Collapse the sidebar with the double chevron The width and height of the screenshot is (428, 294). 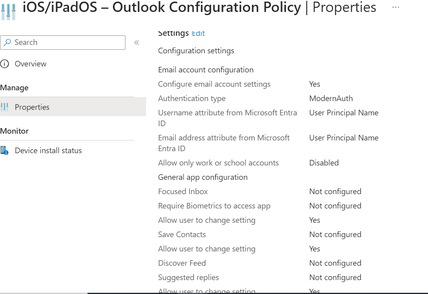(x=137, y=42)
